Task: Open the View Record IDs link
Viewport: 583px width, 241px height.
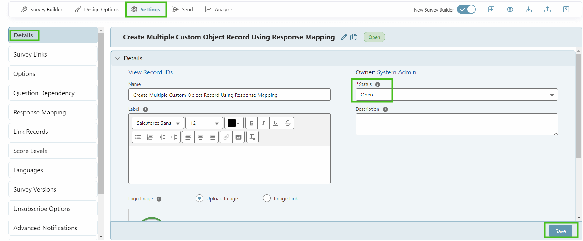Action: [151, 72]
